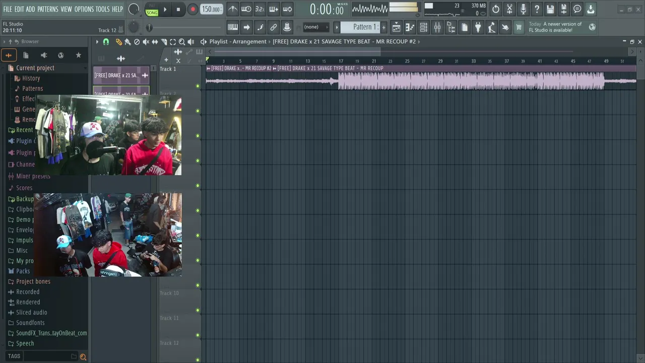
Task: Open the OPTIONS menu
Action: 84,9
